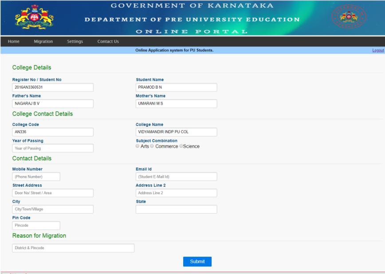Viewport: 385px width, 274px height.
Task: Submit the migration application form
Action: click(x=197, y=262)
